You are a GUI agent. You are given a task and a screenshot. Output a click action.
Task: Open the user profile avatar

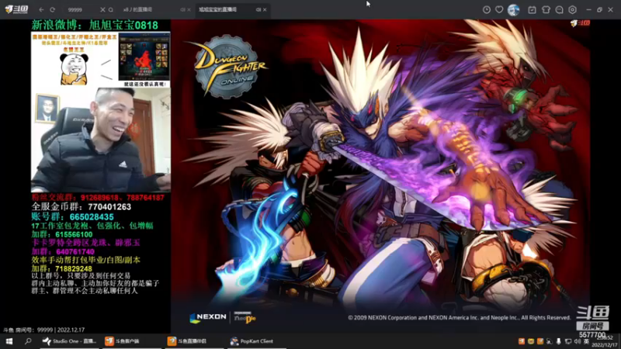pos(513,9)
